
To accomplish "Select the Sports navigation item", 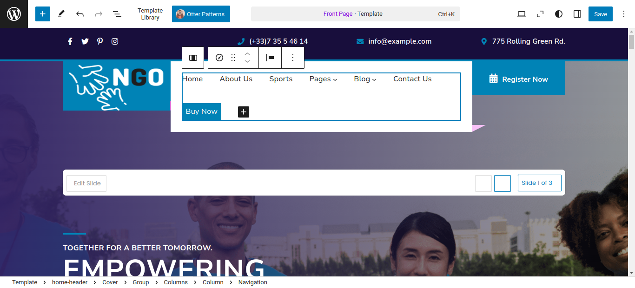I will coord(281,79).
